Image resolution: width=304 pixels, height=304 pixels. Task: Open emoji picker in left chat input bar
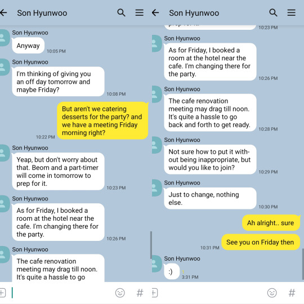[120, 293]
